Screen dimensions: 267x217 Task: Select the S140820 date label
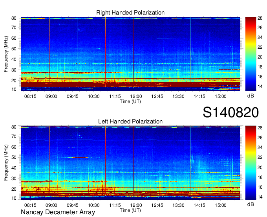(x=231, y=112)
